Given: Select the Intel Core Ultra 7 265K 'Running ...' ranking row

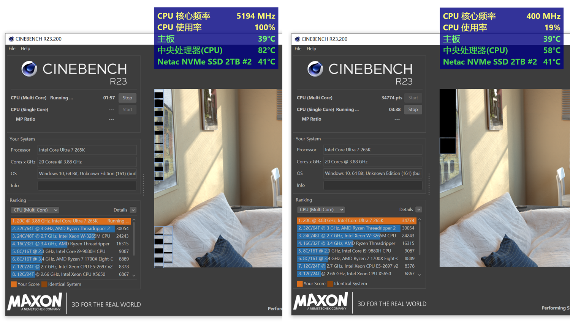Looking at the screenshot, I should tap(71, 221).
